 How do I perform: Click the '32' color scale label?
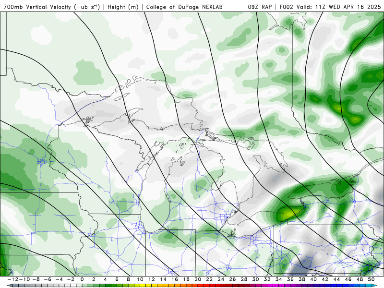pyautogui.click(x=267, y=279)
